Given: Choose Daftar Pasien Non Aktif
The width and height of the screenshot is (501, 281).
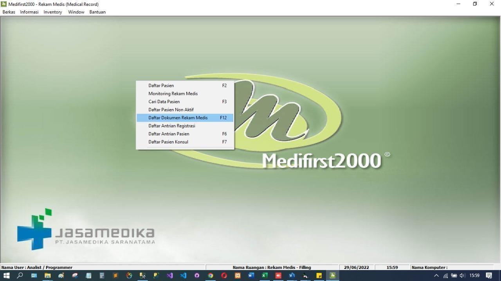Looking at the screenshot, I should [185, 110].
